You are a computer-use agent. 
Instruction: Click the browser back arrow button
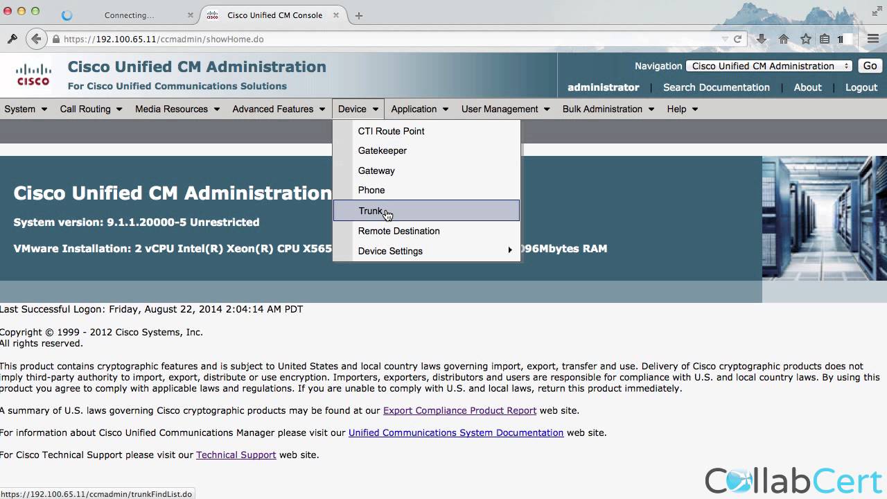[36, 40]
